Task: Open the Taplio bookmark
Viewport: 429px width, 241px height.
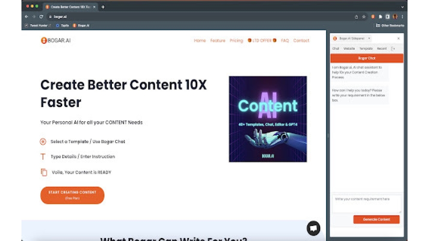Action: (62, 25)
